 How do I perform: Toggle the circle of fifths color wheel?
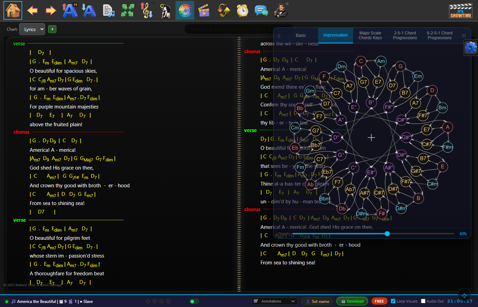coord(185,10)
